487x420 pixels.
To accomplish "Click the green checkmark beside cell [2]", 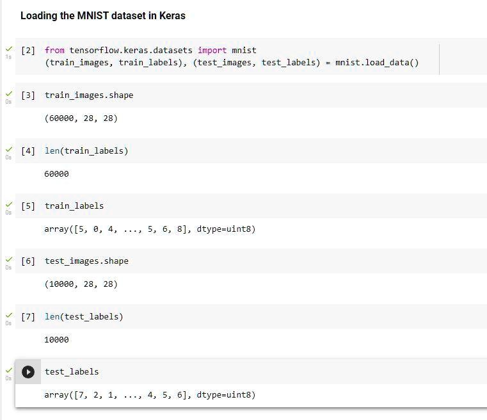I will tap(9, 49).
